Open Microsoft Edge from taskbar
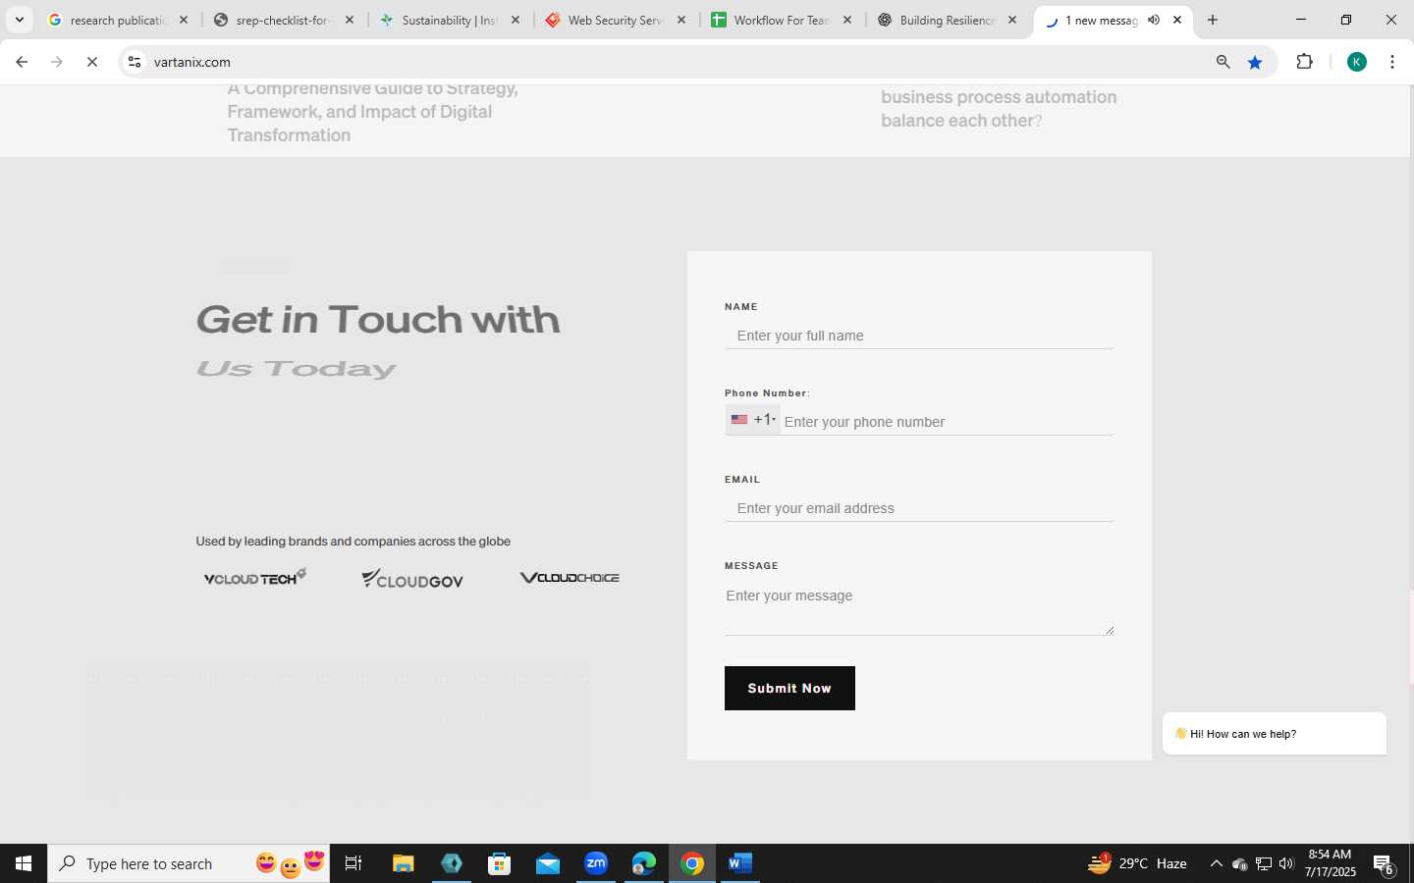 644,863
